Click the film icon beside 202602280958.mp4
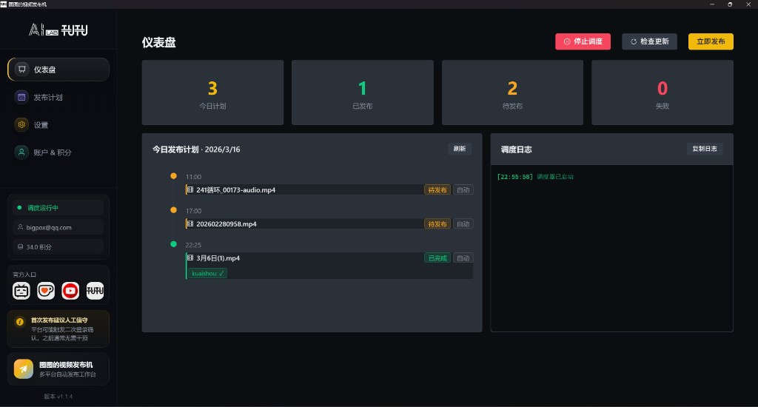 click(x=190, y=224)
